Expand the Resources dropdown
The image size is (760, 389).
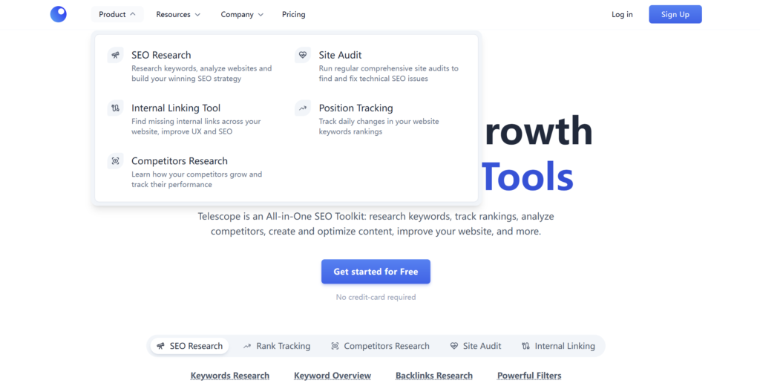[178, 15]
